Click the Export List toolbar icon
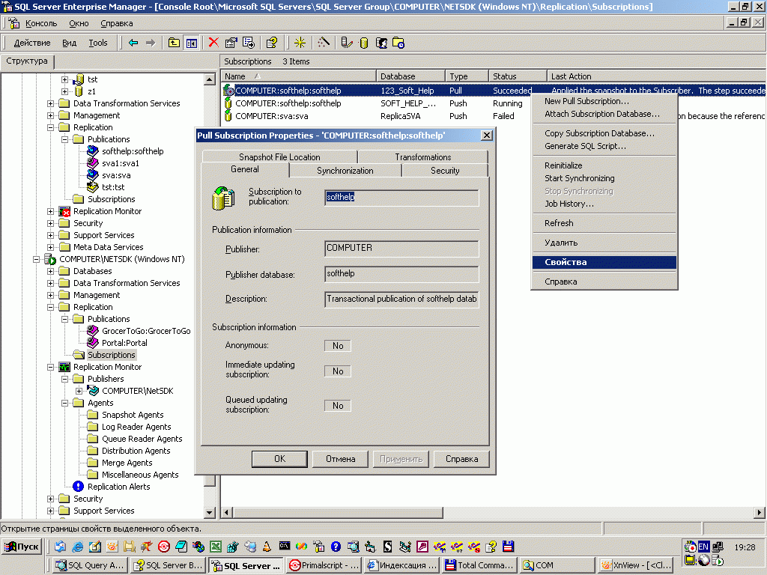This screenshot has width=767, height=575. pyautogui.click(x=249, y=43)
